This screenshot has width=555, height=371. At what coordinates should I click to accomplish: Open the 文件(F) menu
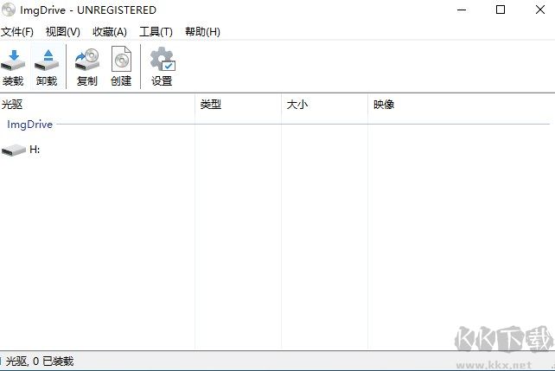pyautogui.click(x=17, y=32)
